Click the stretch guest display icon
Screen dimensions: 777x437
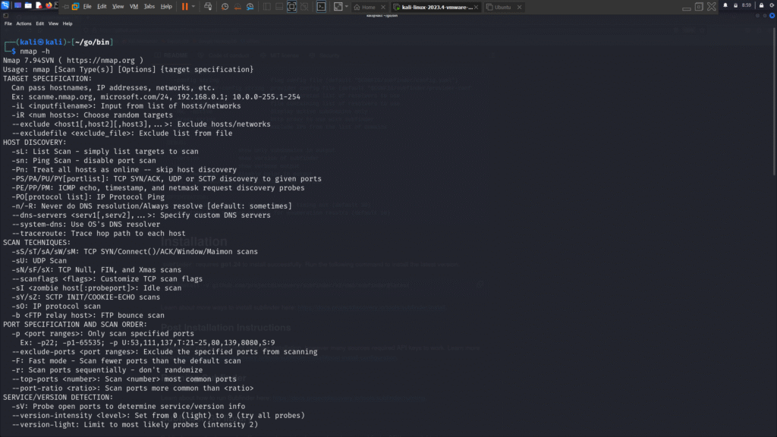click(x=338, y=7)
